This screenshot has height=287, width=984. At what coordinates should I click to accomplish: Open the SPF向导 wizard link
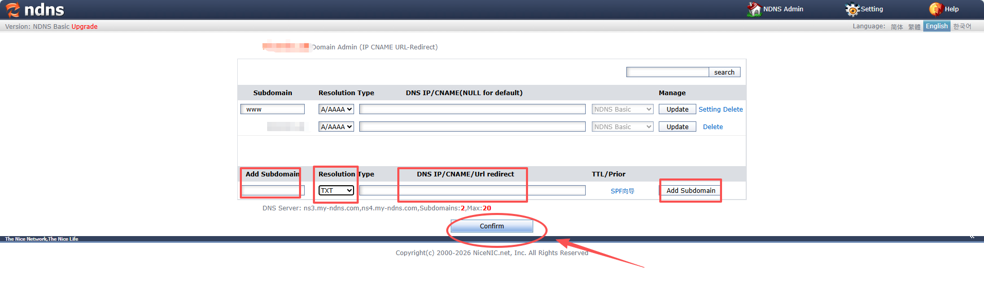click(x=622, y=191)
